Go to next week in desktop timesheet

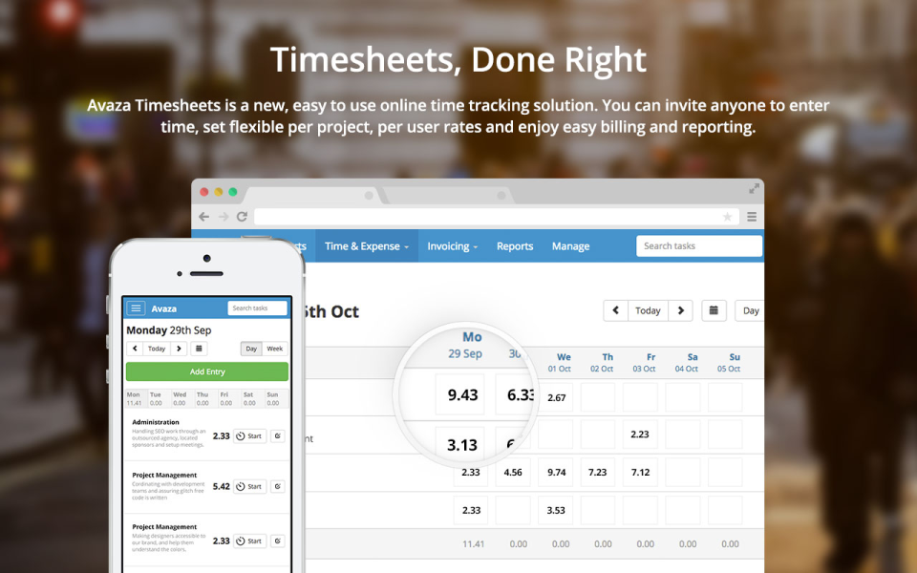[x=680, y=310]
